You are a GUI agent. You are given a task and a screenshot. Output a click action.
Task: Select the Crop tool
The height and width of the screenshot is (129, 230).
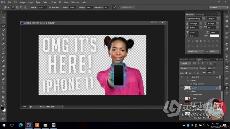pos(3,35)
